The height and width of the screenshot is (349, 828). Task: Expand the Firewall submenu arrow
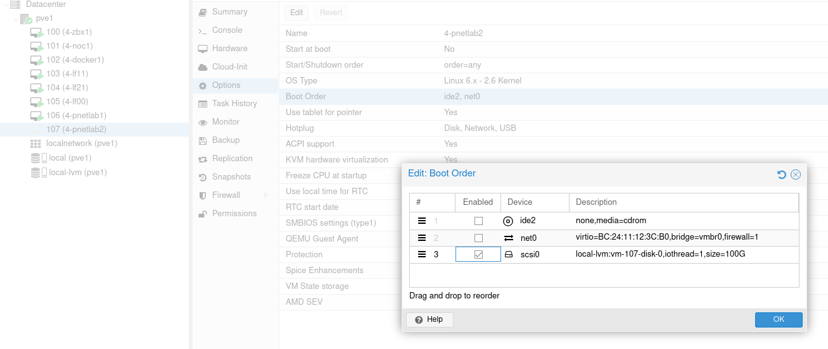(265, 195)
